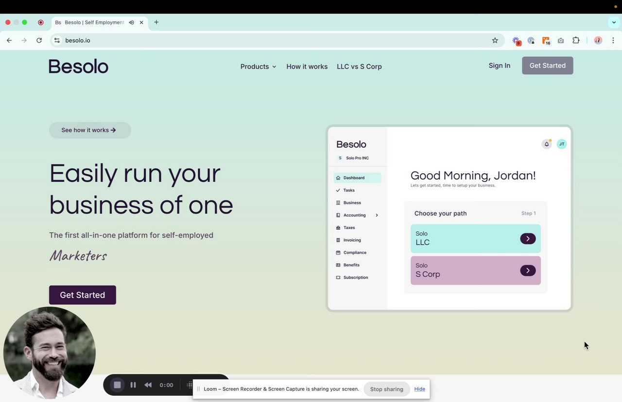Screen dimensions: 622x402
Task: Click the address bar showing besolo.io
Action: tap(277, 40)
